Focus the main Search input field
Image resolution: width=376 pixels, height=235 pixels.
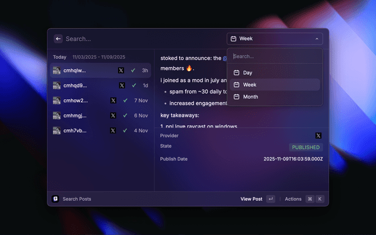point(141,39)
